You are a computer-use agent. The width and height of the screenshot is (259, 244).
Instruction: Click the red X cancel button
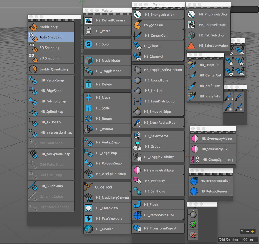(x=193, y=235)
